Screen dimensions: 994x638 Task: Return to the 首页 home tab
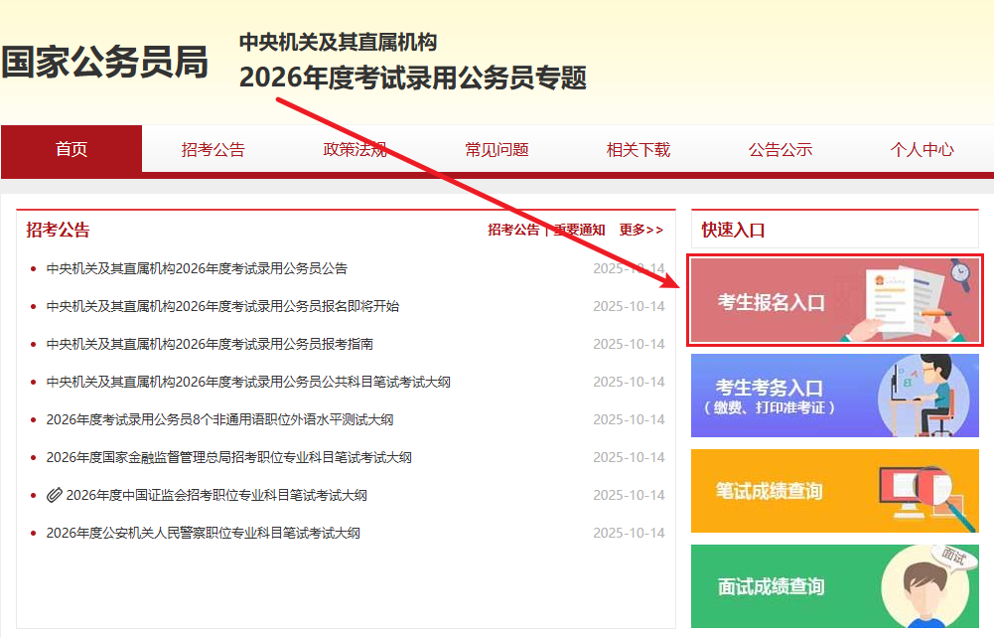71,151
